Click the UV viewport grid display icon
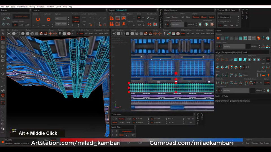 (x=174, y=33)
